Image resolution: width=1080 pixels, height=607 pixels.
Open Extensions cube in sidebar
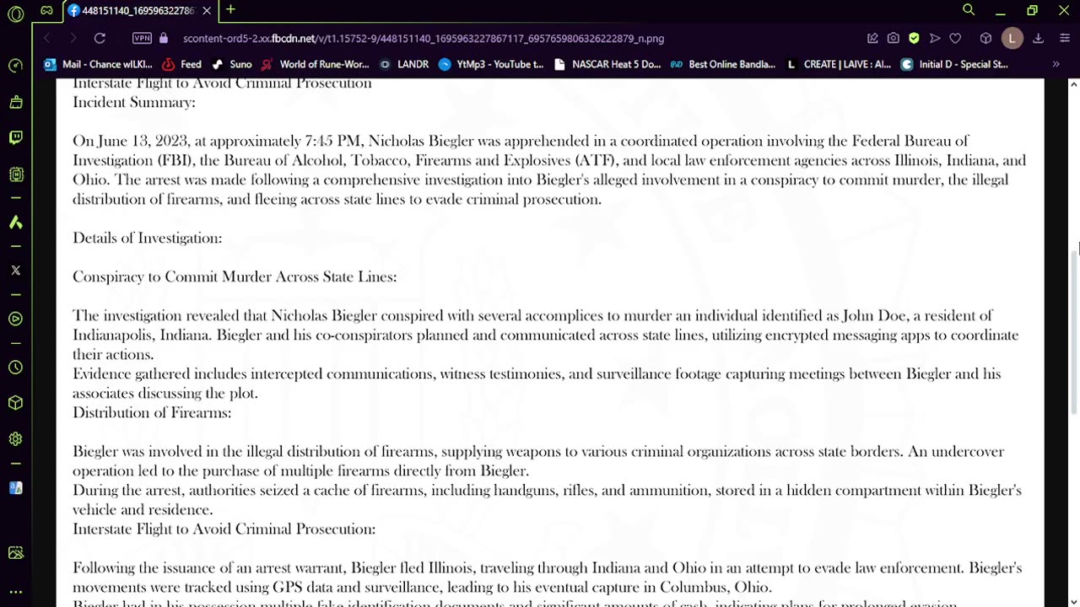[15, 403]
